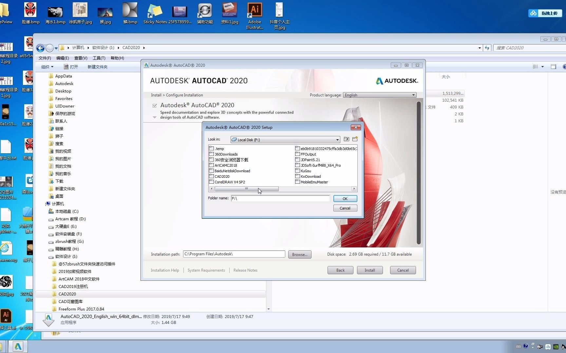Toggle the Explorer preview pane icon
The image size is (566, 353).
(554, 67)
